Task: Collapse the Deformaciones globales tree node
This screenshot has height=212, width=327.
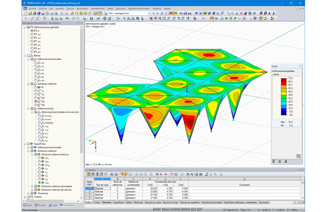Action: (25, 27)
